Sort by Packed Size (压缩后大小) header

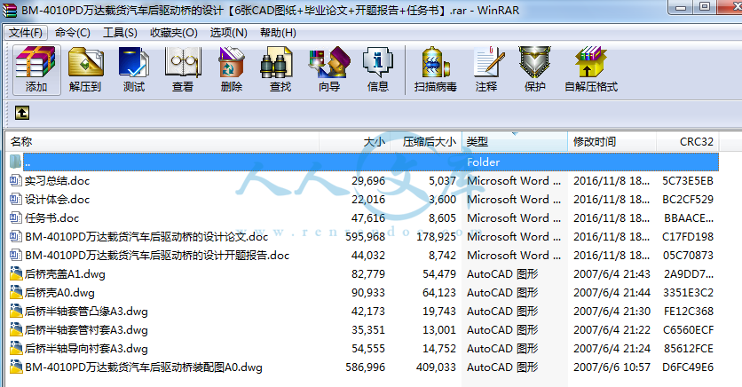[426, 141]
